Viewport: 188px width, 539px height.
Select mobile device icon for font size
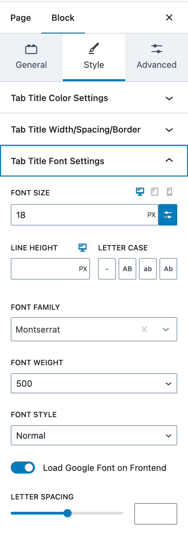point(170,192)
